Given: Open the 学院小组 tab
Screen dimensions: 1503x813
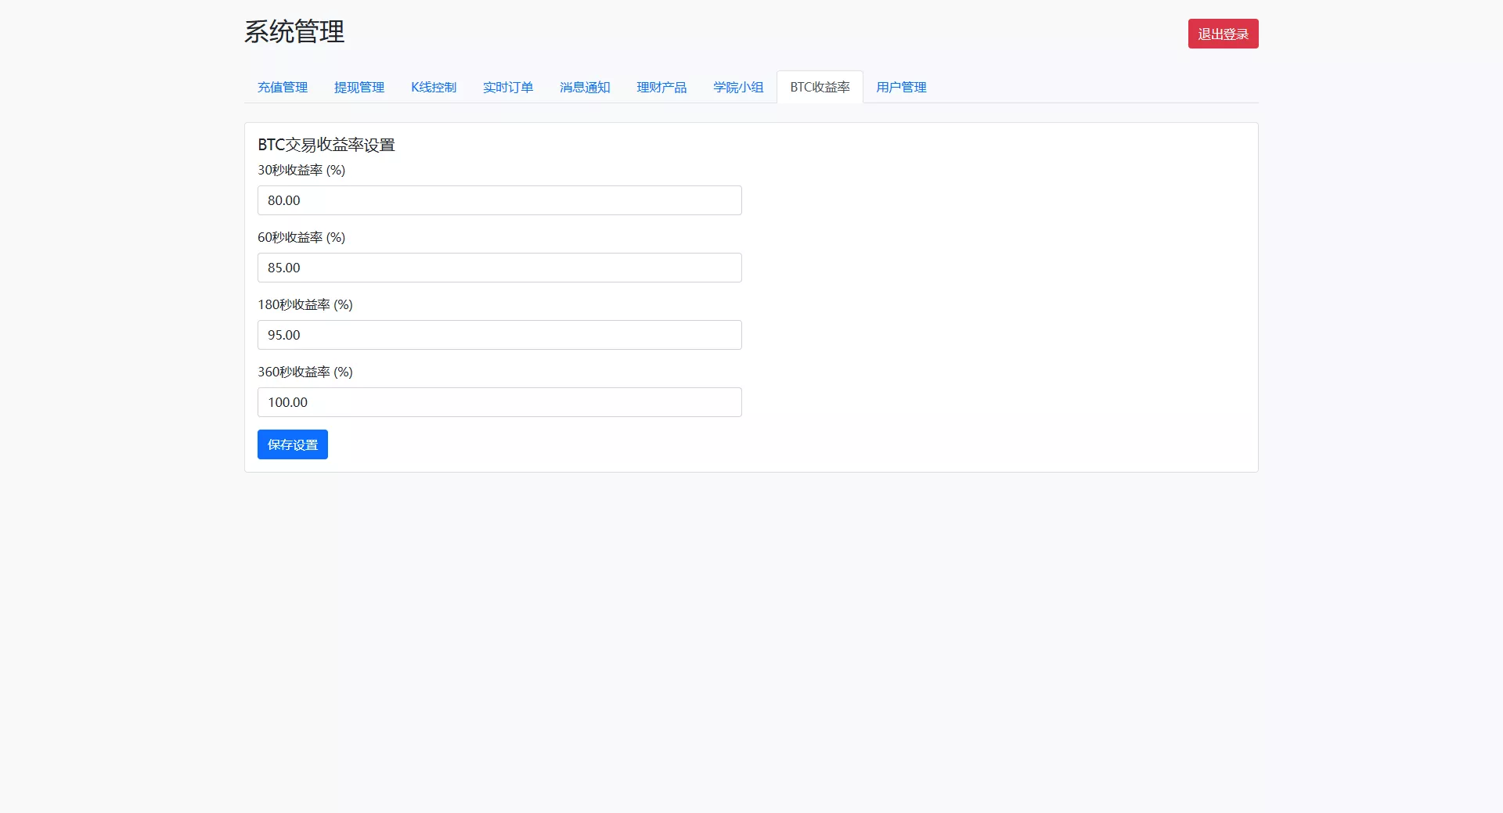Looking at the screenshot, I should [738, 88].
